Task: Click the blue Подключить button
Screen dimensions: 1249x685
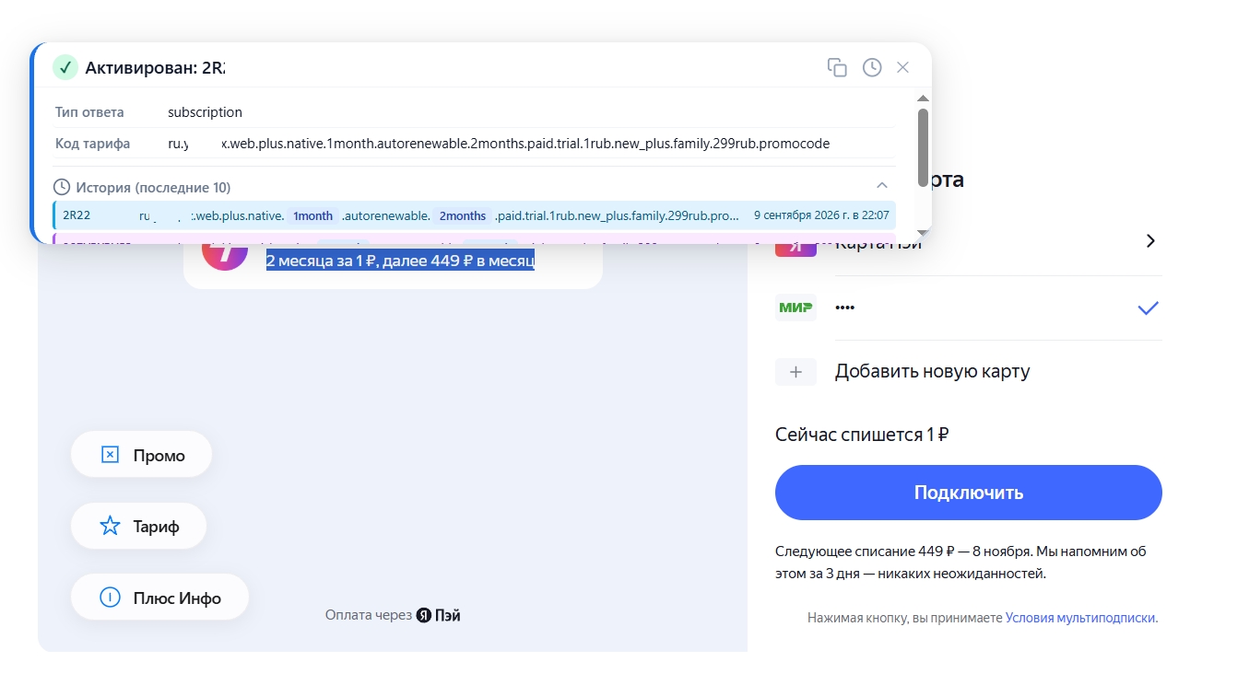Action: pyautogui.click(x=968, y=493)
